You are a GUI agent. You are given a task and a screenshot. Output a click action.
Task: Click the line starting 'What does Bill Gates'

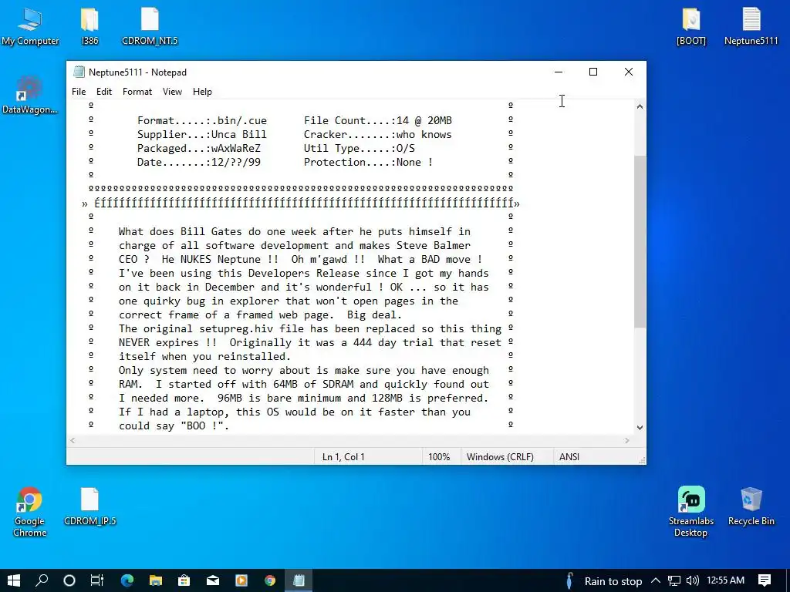click(x=294, y=231)
